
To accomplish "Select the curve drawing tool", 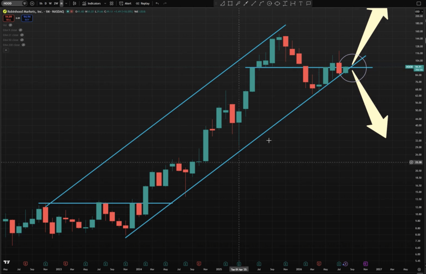I will 261,4.
